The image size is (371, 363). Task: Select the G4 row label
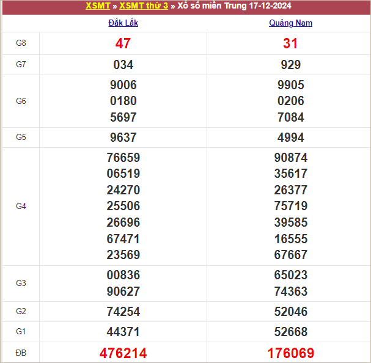21,207
